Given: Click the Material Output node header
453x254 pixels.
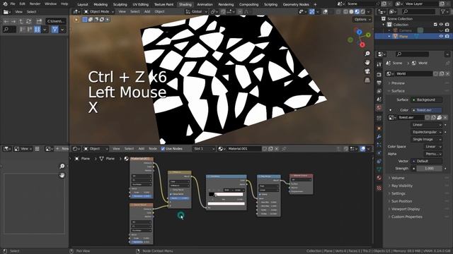Looking at the screenshot, I should tap(301, 176).
